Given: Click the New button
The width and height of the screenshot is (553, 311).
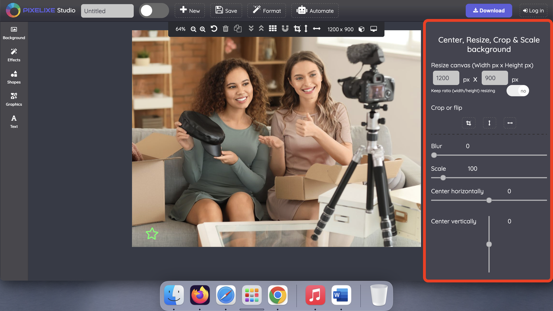Looking at the screenshot, I should point(190,11).
